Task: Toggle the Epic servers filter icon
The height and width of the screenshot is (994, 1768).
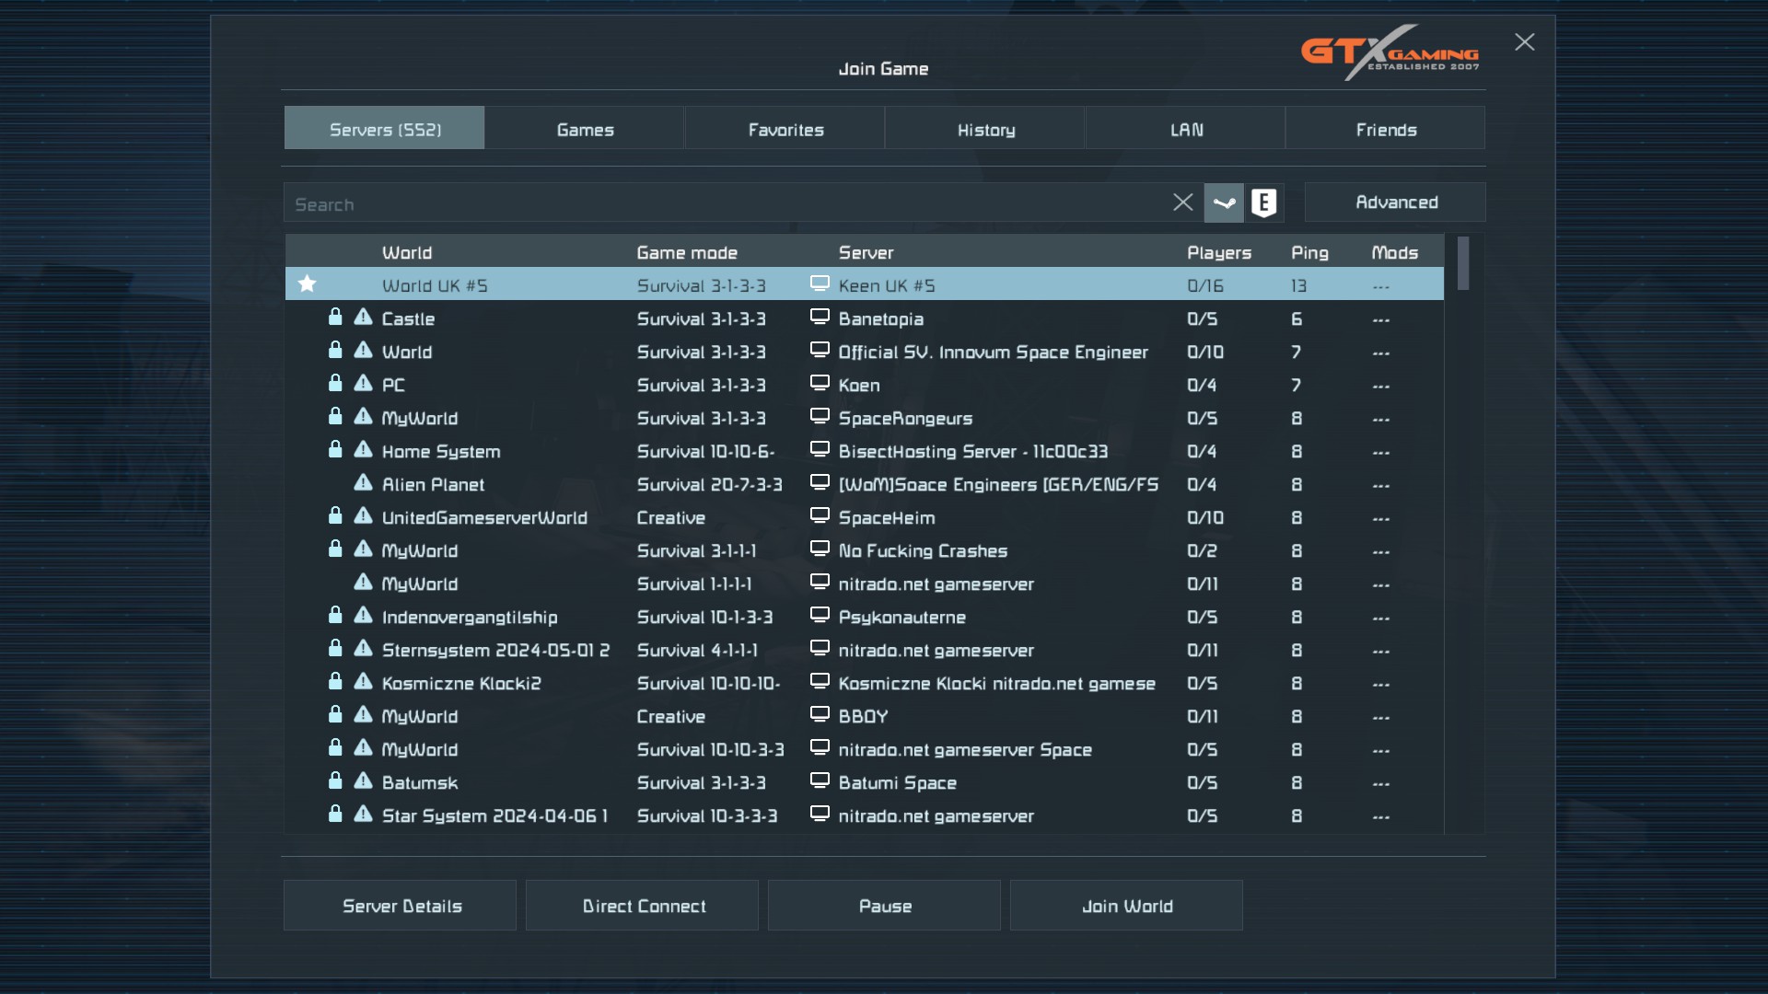Action: click(1264, 202)
